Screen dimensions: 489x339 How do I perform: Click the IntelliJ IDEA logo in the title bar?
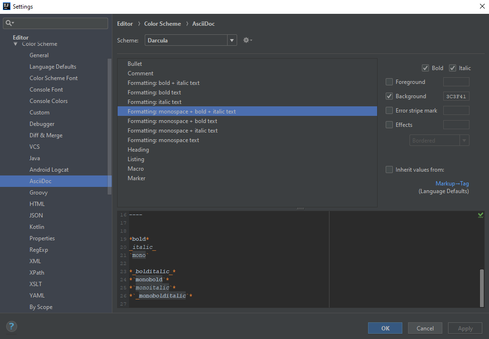point(6,6)
